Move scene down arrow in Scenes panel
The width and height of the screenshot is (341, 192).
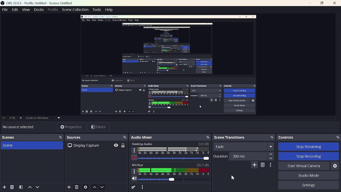coord(38,187)
